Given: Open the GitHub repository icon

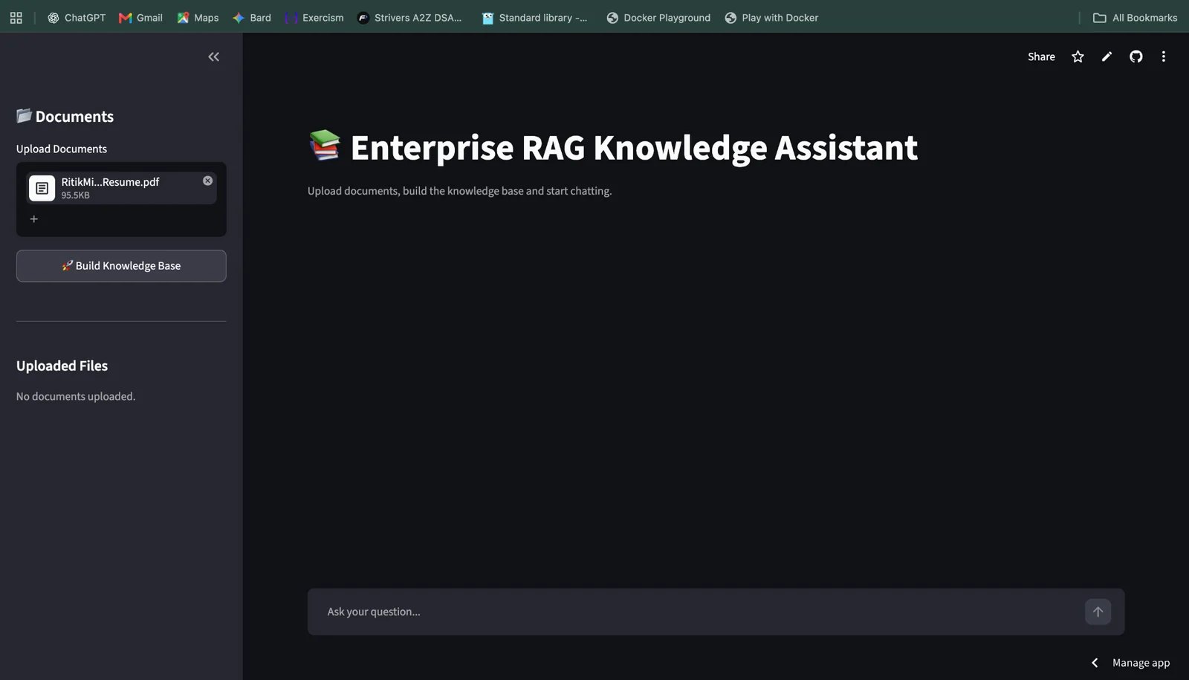Looking at the screenshot, I should tap(1135, 56).
